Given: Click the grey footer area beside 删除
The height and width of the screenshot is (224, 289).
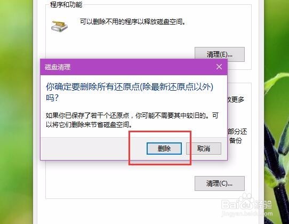Looking at the screenshot, I should (92, 148).
